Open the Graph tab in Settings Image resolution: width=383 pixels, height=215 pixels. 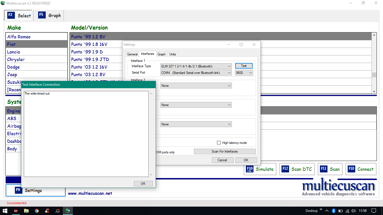click(161, 54)
